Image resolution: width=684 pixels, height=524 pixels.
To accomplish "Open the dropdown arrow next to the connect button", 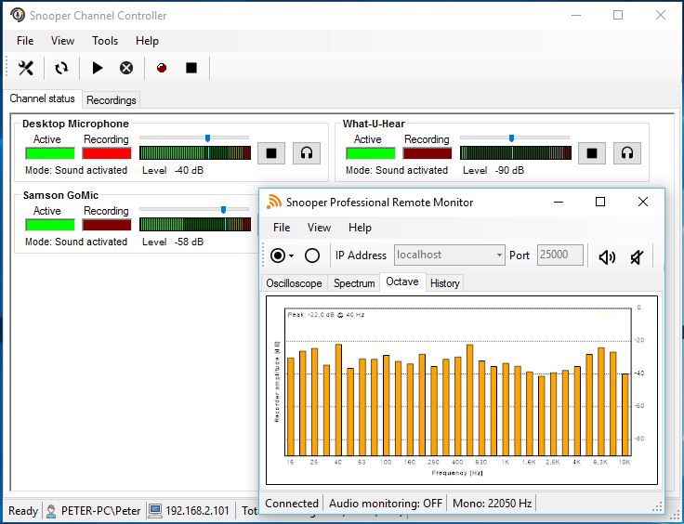I will [x=292, y=255].
